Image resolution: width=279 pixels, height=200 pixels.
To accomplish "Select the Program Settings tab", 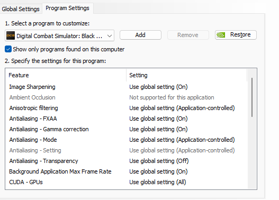I will (67, 8).
